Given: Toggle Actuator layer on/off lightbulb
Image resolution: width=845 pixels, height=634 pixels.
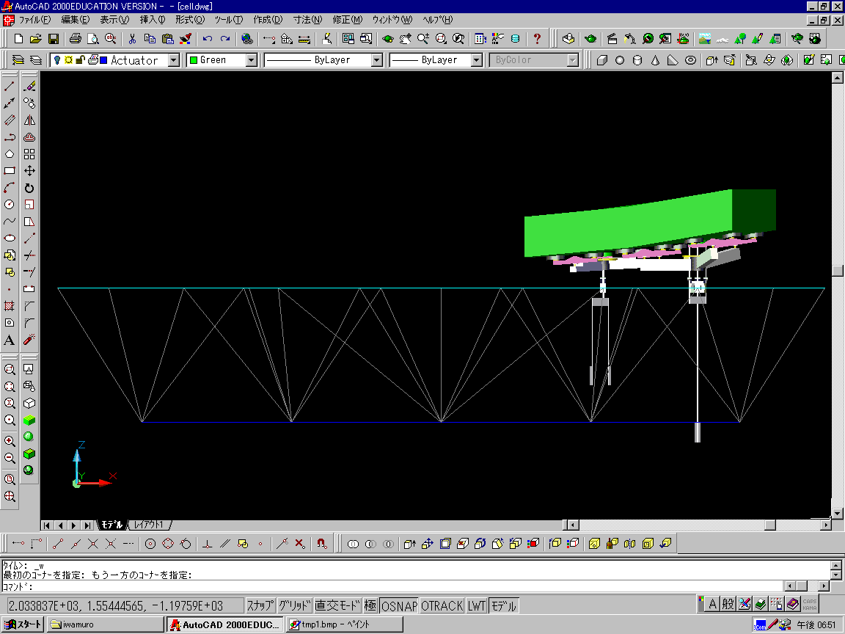Looking at the screenshot, I should coord(56,60).
